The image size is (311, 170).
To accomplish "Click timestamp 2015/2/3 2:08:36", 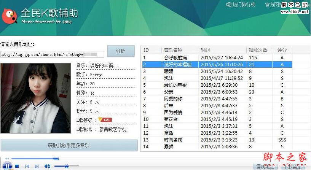I will click(219, 147).
